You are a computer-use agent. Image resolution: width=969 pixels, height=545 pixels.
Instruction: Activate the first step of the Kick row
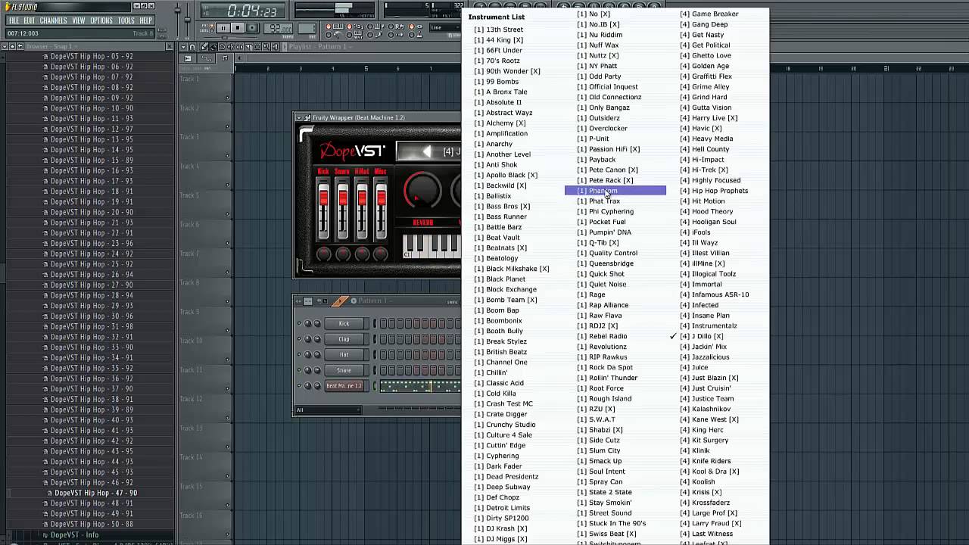pos(384,324)
